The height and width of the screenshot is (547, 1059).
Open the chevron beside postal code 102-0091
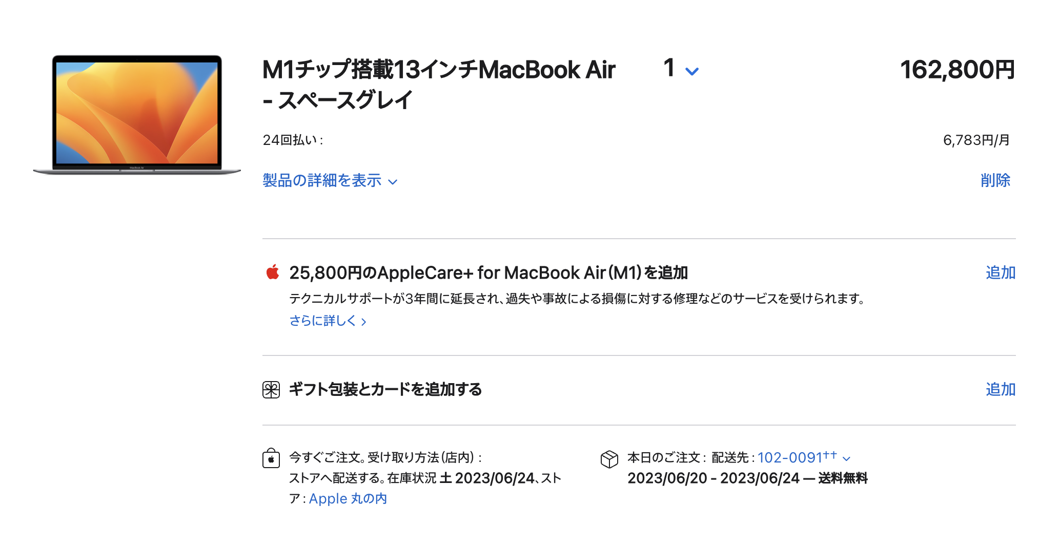tap(846, 459)
